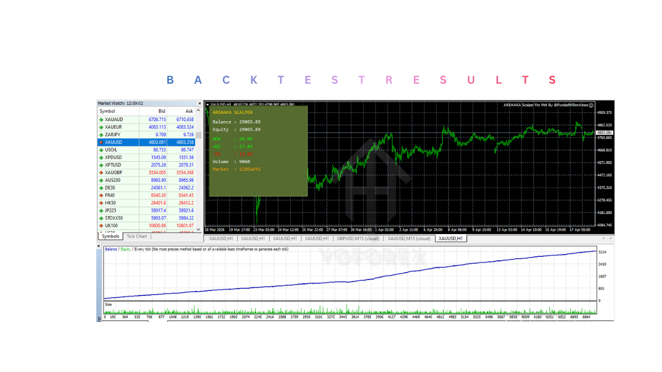Click the green up-arrow icon beside USOIL
Image resolution: width=662 pixels, height=372 pixels.
(101, 150)
